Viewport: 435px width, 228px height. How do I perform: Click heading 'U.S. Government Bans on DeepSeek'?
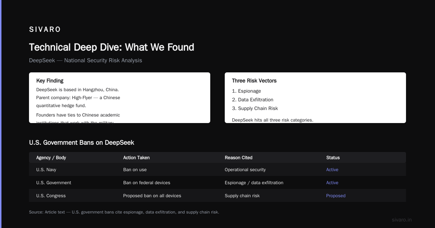[x=82, y=143]
